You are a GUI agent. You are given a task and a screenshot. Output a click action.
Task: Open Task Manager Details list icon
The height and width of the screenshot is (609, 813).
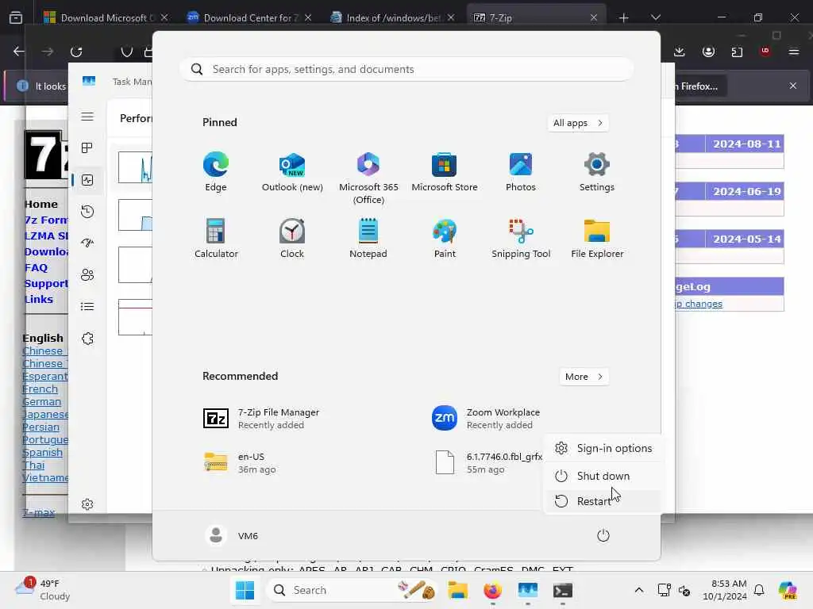tap(87, 307)
